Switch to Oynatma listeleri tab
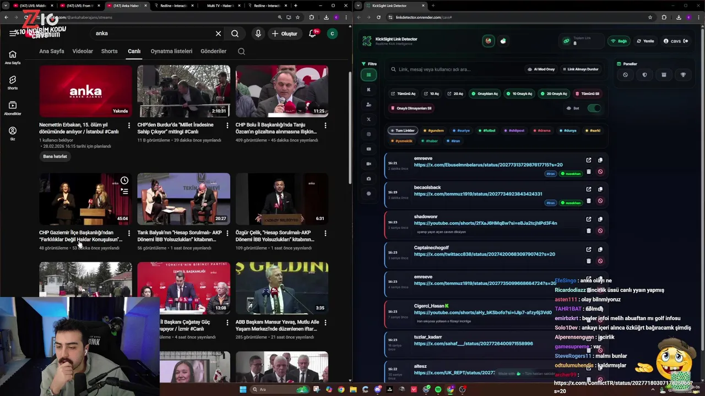The width and height of the screenshot is (705, 396). 171,51
